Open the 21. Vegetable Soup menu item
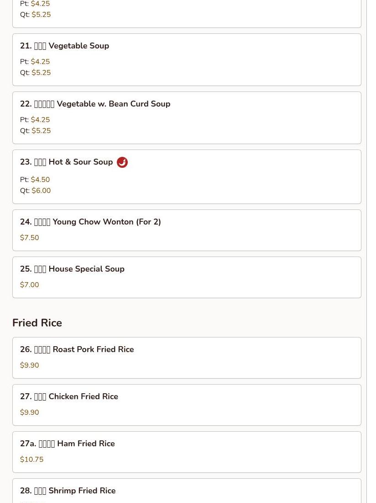376x503 pixels. coord(187,59)
